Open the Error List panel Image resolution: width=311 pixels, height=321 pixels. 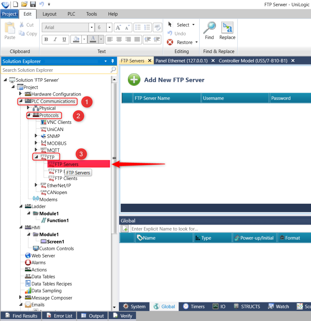coord(59,316)
